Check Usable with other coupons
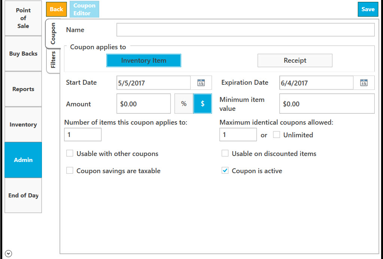Screen dimensions: 383x259 (70, 153)
